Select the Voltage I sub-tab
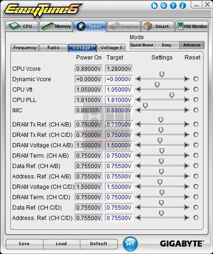 tap(82, 48)
